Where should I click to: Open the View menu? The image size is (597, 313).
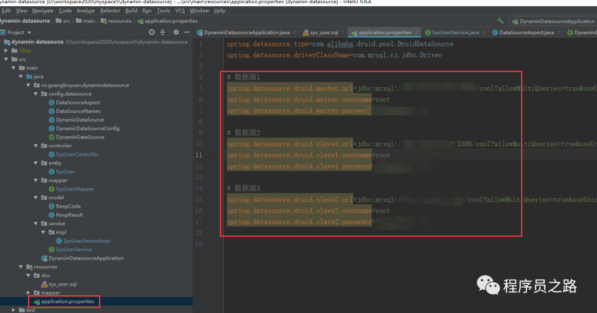pos(22,10)
